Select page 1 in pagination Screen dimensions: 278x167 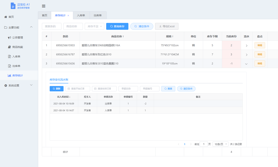185,144
